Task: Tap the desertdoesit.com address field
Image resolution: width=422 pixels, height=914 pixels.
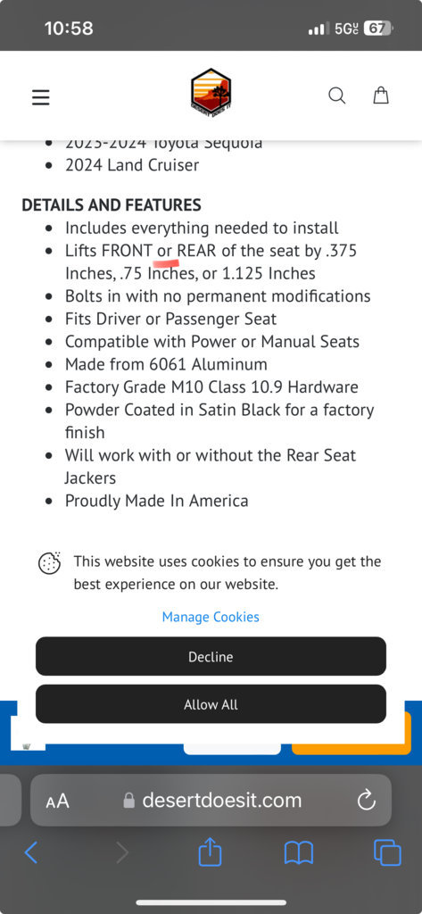Action: (x=211, y=801)
